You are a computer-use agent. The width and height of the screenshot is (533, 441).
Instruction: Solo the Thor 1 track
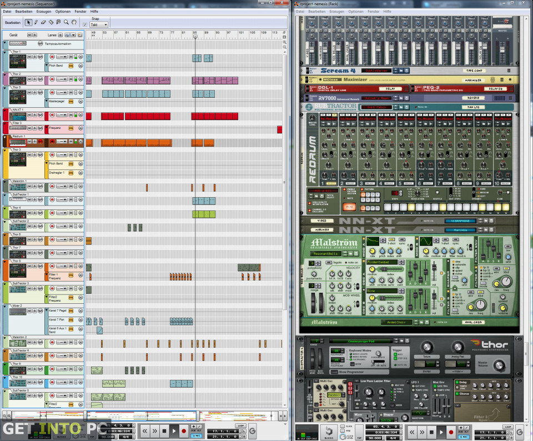34,57
